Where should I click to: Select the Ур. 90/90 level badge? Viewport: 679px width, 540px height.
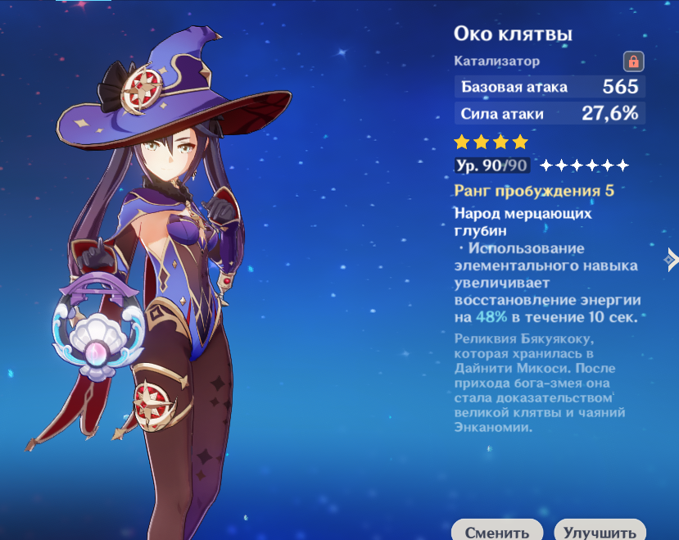tap(492, 166)
